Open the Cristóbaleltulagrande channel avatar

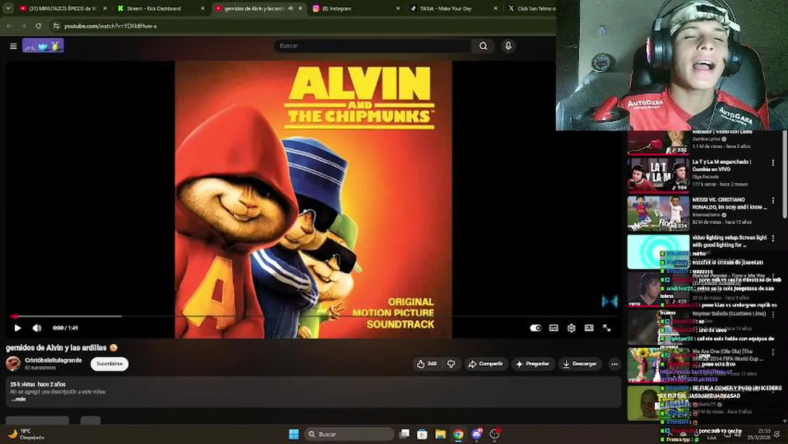[13, 363]
